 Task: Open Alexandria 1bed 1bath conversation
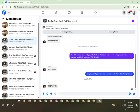coord(19,64)
